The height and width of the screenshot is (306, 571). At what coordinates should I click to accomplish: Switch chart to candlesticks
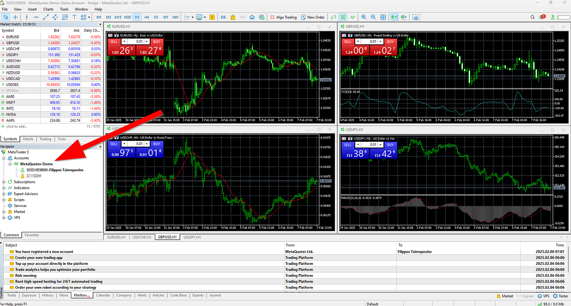coord(343,17)
